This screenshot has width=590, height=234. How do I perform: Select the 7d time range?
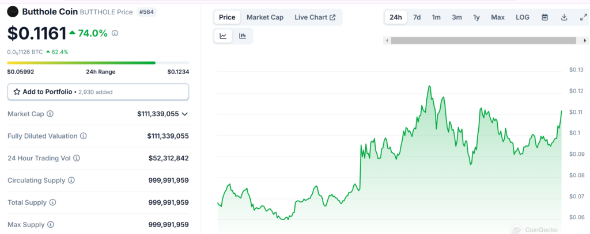coord(417,17)
